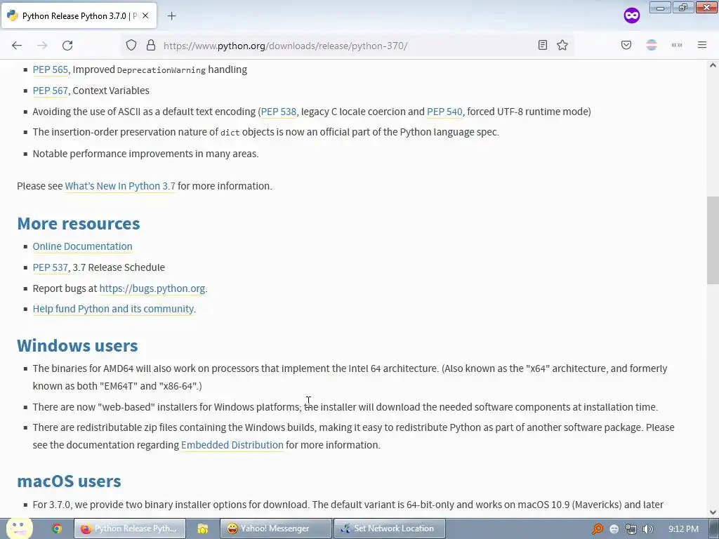The image size is (719, 539).
Task: Follow the PEP 538 link
Action: [x=278, y=112]
